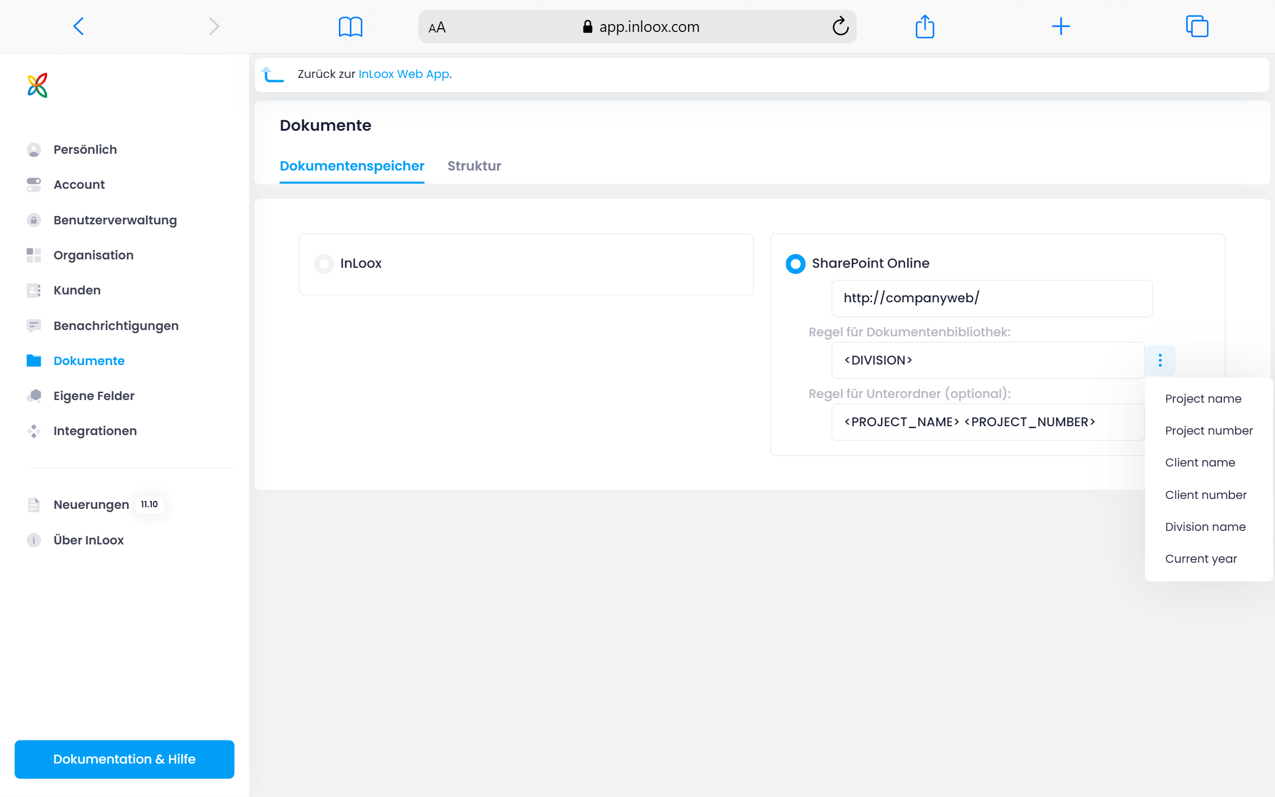Open Organisation label in sidebar
The width and height of the screenshot is (1275, 797).
click(x=93, y=255)
